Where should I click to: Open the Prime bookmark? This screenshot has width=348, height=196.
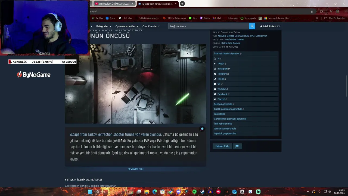coord(110,18)
